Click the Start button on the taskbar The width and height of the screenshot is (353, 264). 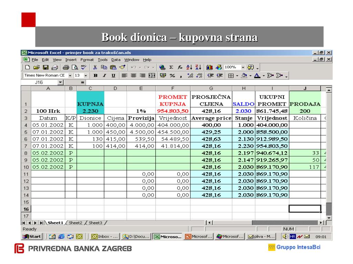tap(32, 236)
